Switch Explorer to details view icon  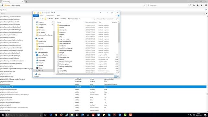click(x=116, y=76)
